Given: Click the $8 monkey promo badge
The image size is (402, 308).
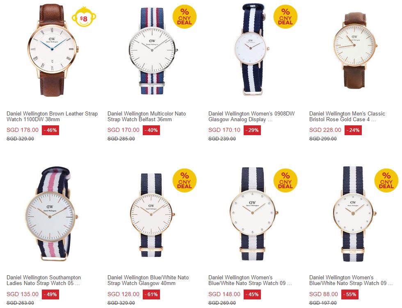Looking at the screenshot, I should 84,17.
